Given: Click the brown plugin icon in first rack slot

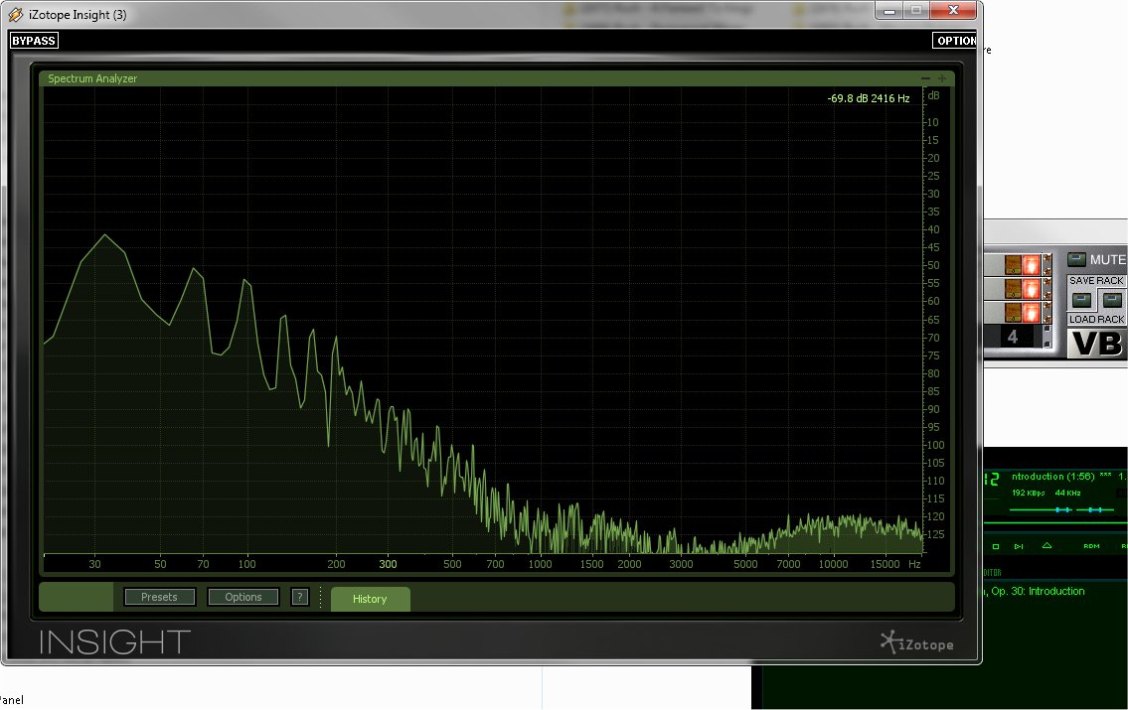Looking at the screenshot, I should pos(1013,264).
